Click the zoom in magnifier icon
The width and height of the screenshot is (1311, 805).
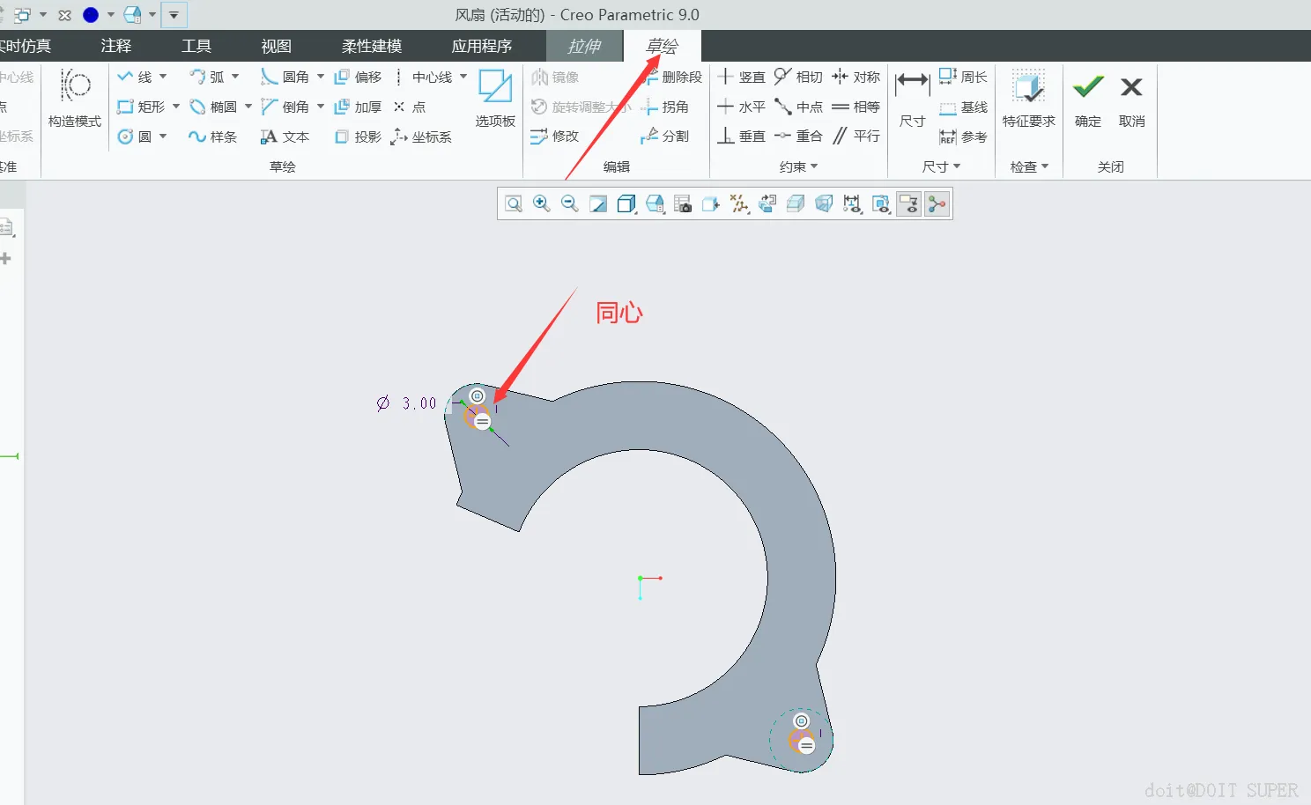coord(542,204)
